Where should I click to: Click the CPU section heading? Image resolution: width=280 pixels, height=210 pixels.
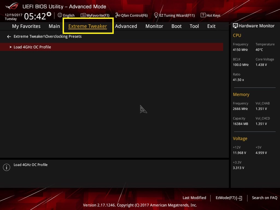tap(237, 35)
